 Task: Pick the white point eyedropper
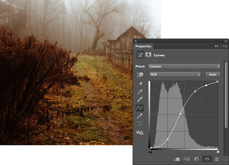[140, 99]
